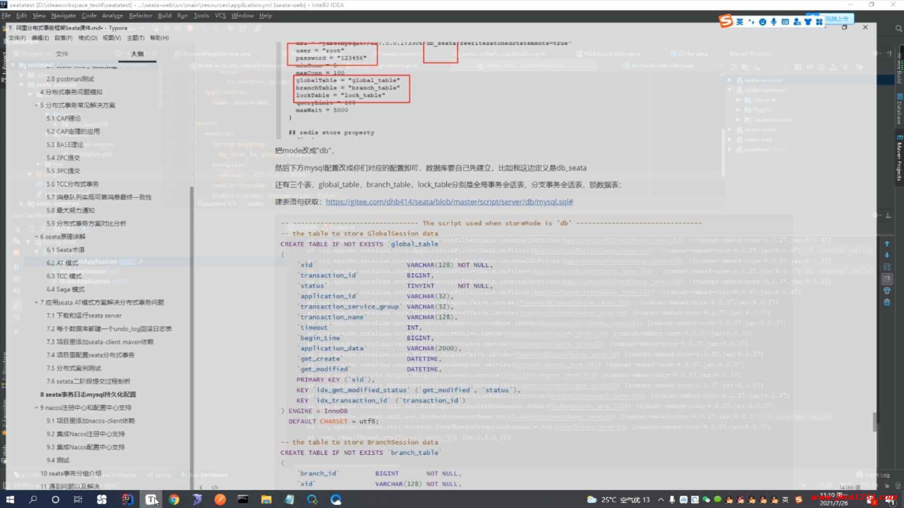Open Typora 编辑(E) menu
Viewport: 904px width, 508px height.
[x=40, y=38]
